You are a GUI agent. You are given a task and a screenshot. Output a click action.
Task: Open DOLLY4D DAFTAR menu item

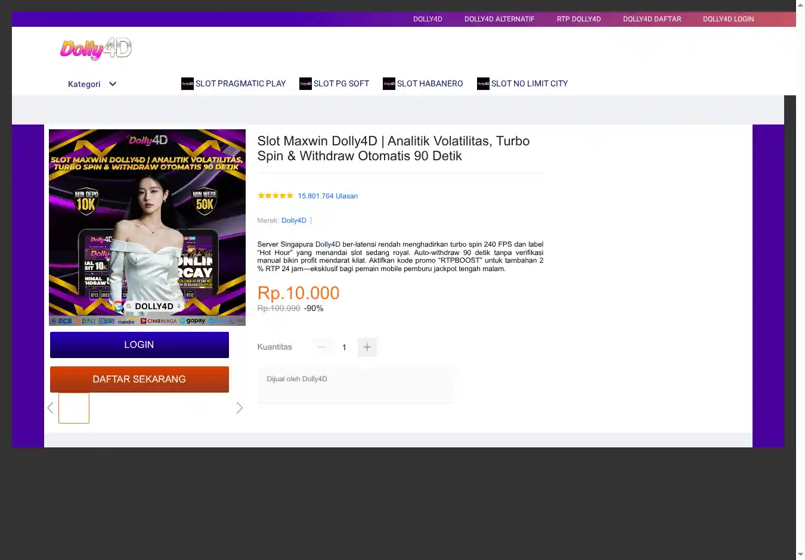coord(652,19)
